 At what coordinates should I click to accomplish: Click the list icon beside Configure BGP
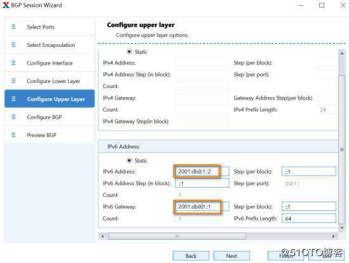[13, 117]
